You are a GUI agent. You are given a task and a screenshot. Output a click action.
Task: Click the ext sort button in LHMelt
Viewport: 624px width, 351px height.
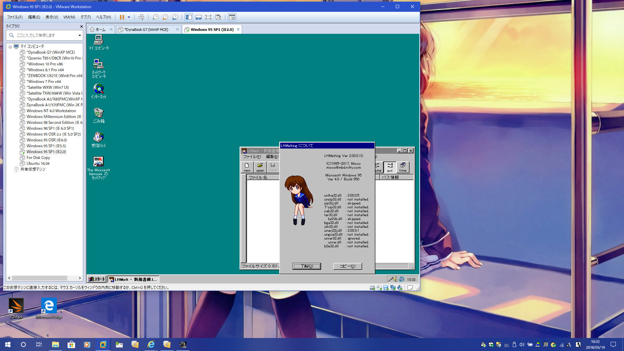(x=390, y=167)
